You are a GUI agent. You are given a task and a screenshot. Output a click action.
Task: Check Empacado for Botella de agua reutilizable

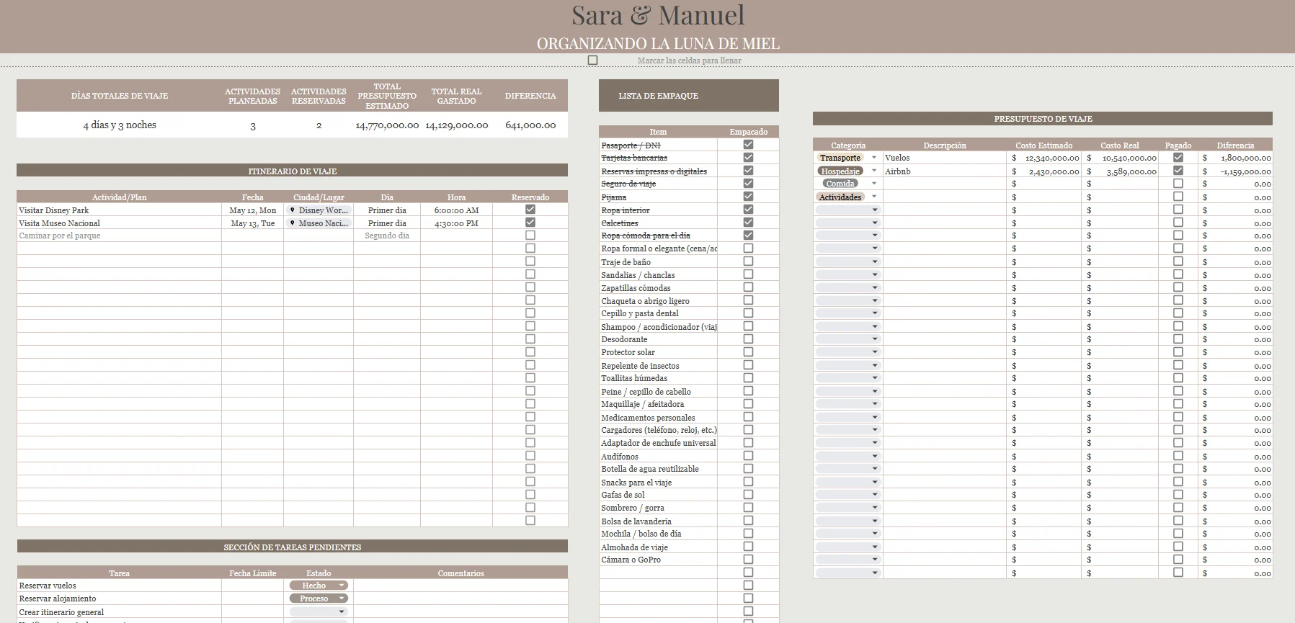(748, 469)
